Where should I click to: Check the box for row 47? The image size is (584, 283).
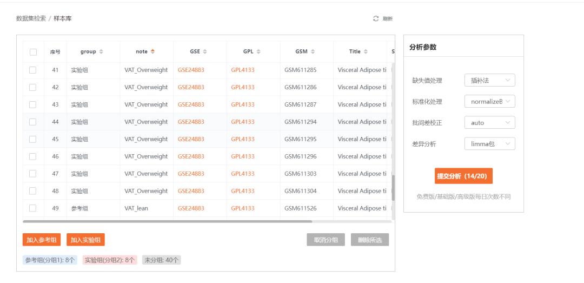[x=33, y=174]
